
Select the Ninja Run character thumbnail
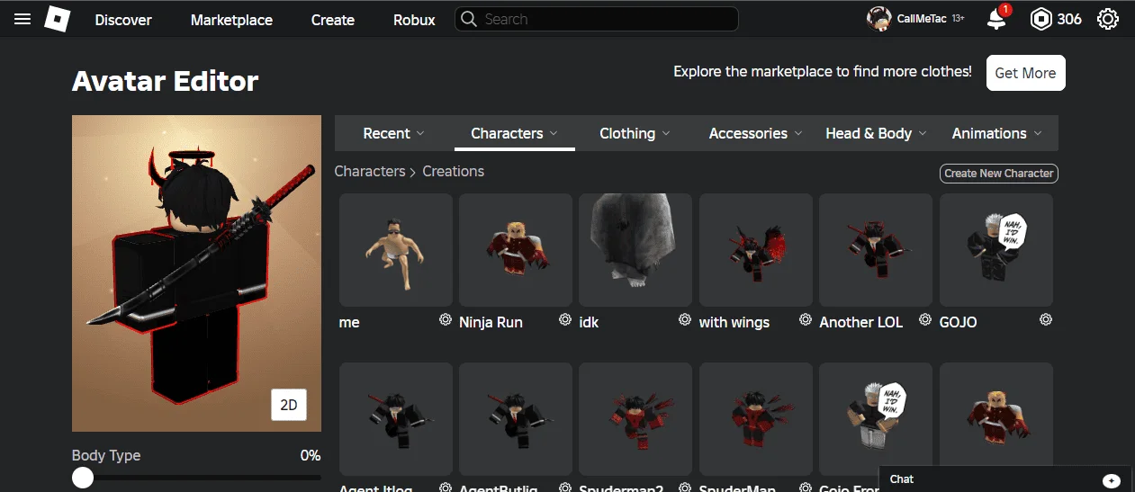516,250
